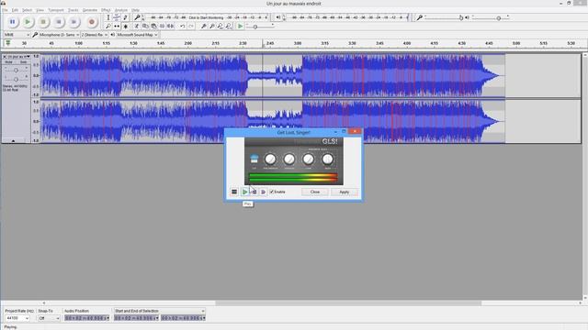
Task: Click the Audio Position time field
Action: coord(86,318)
